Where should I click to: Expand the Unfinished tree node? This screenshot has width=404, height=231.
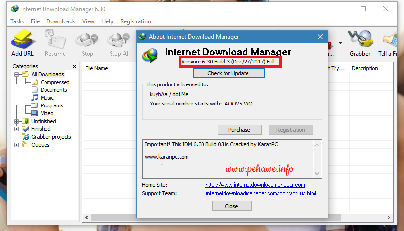[16, 121]
